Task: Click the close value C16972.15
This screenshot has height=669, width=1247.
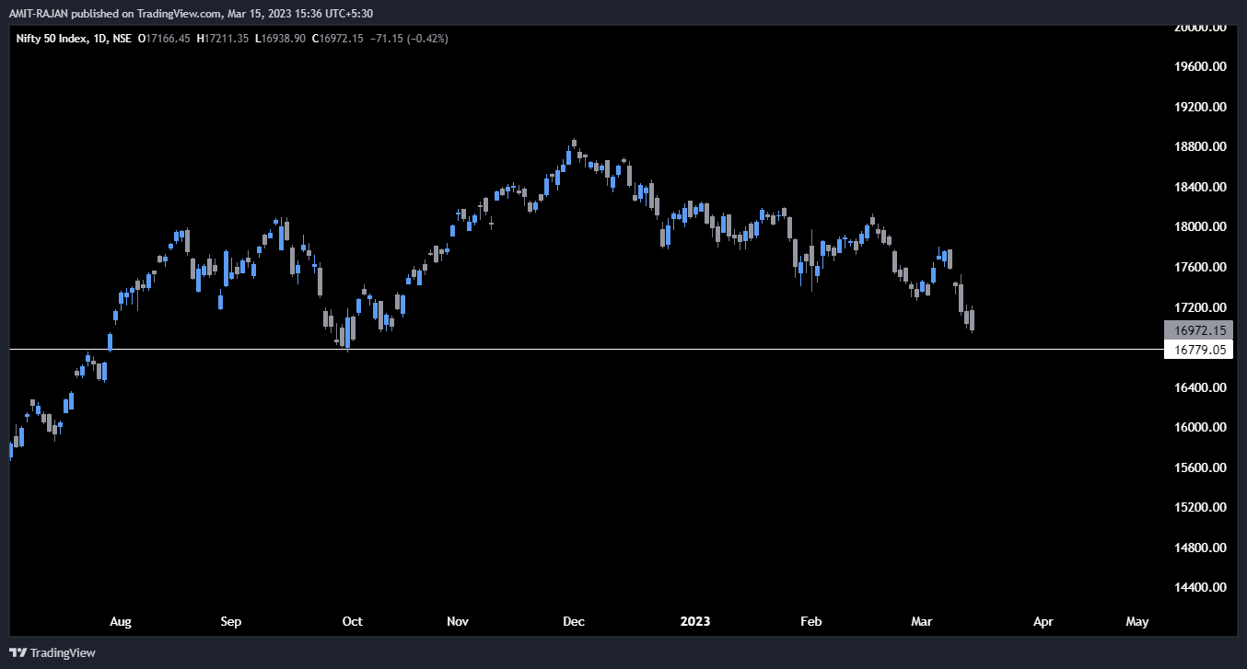Action: (x=339, y=39)
